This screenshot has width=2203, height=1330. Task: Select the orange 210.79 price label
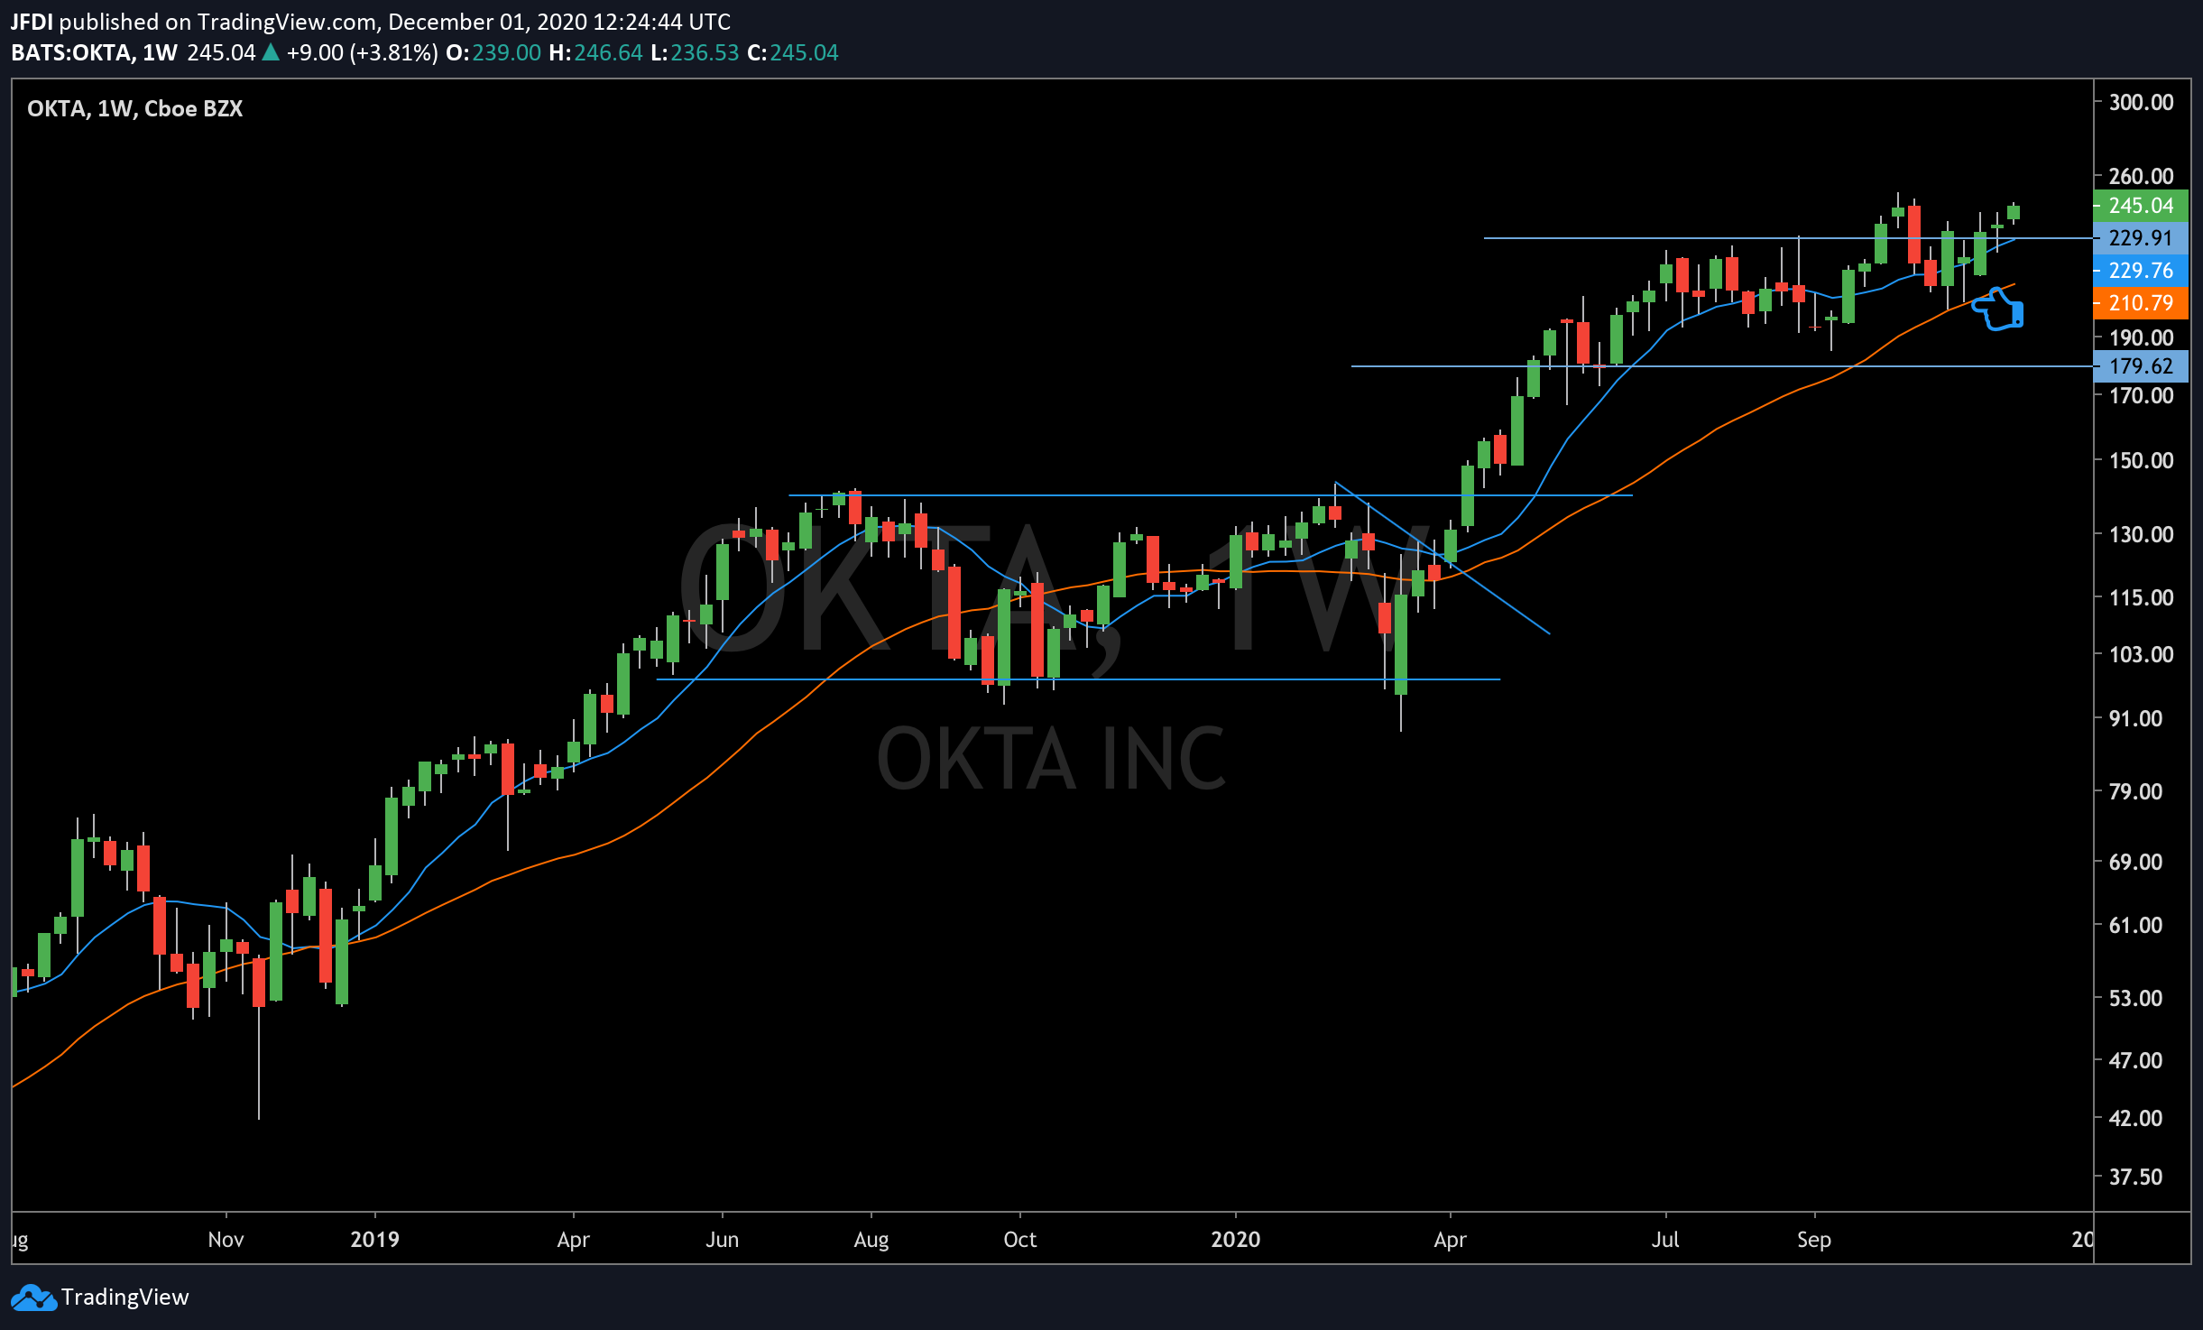pos(2140,303)
